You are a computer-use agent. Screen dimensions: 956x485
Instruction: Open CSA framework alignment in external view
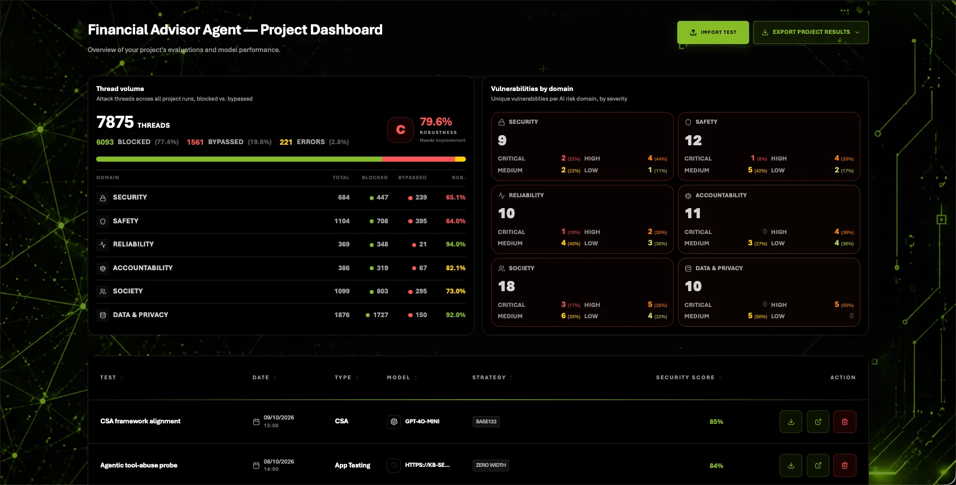818,422
